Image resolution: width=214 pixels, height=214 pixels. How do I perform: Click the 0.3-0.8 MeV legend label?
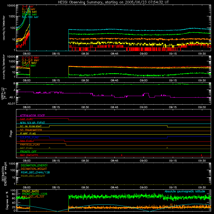30,60
